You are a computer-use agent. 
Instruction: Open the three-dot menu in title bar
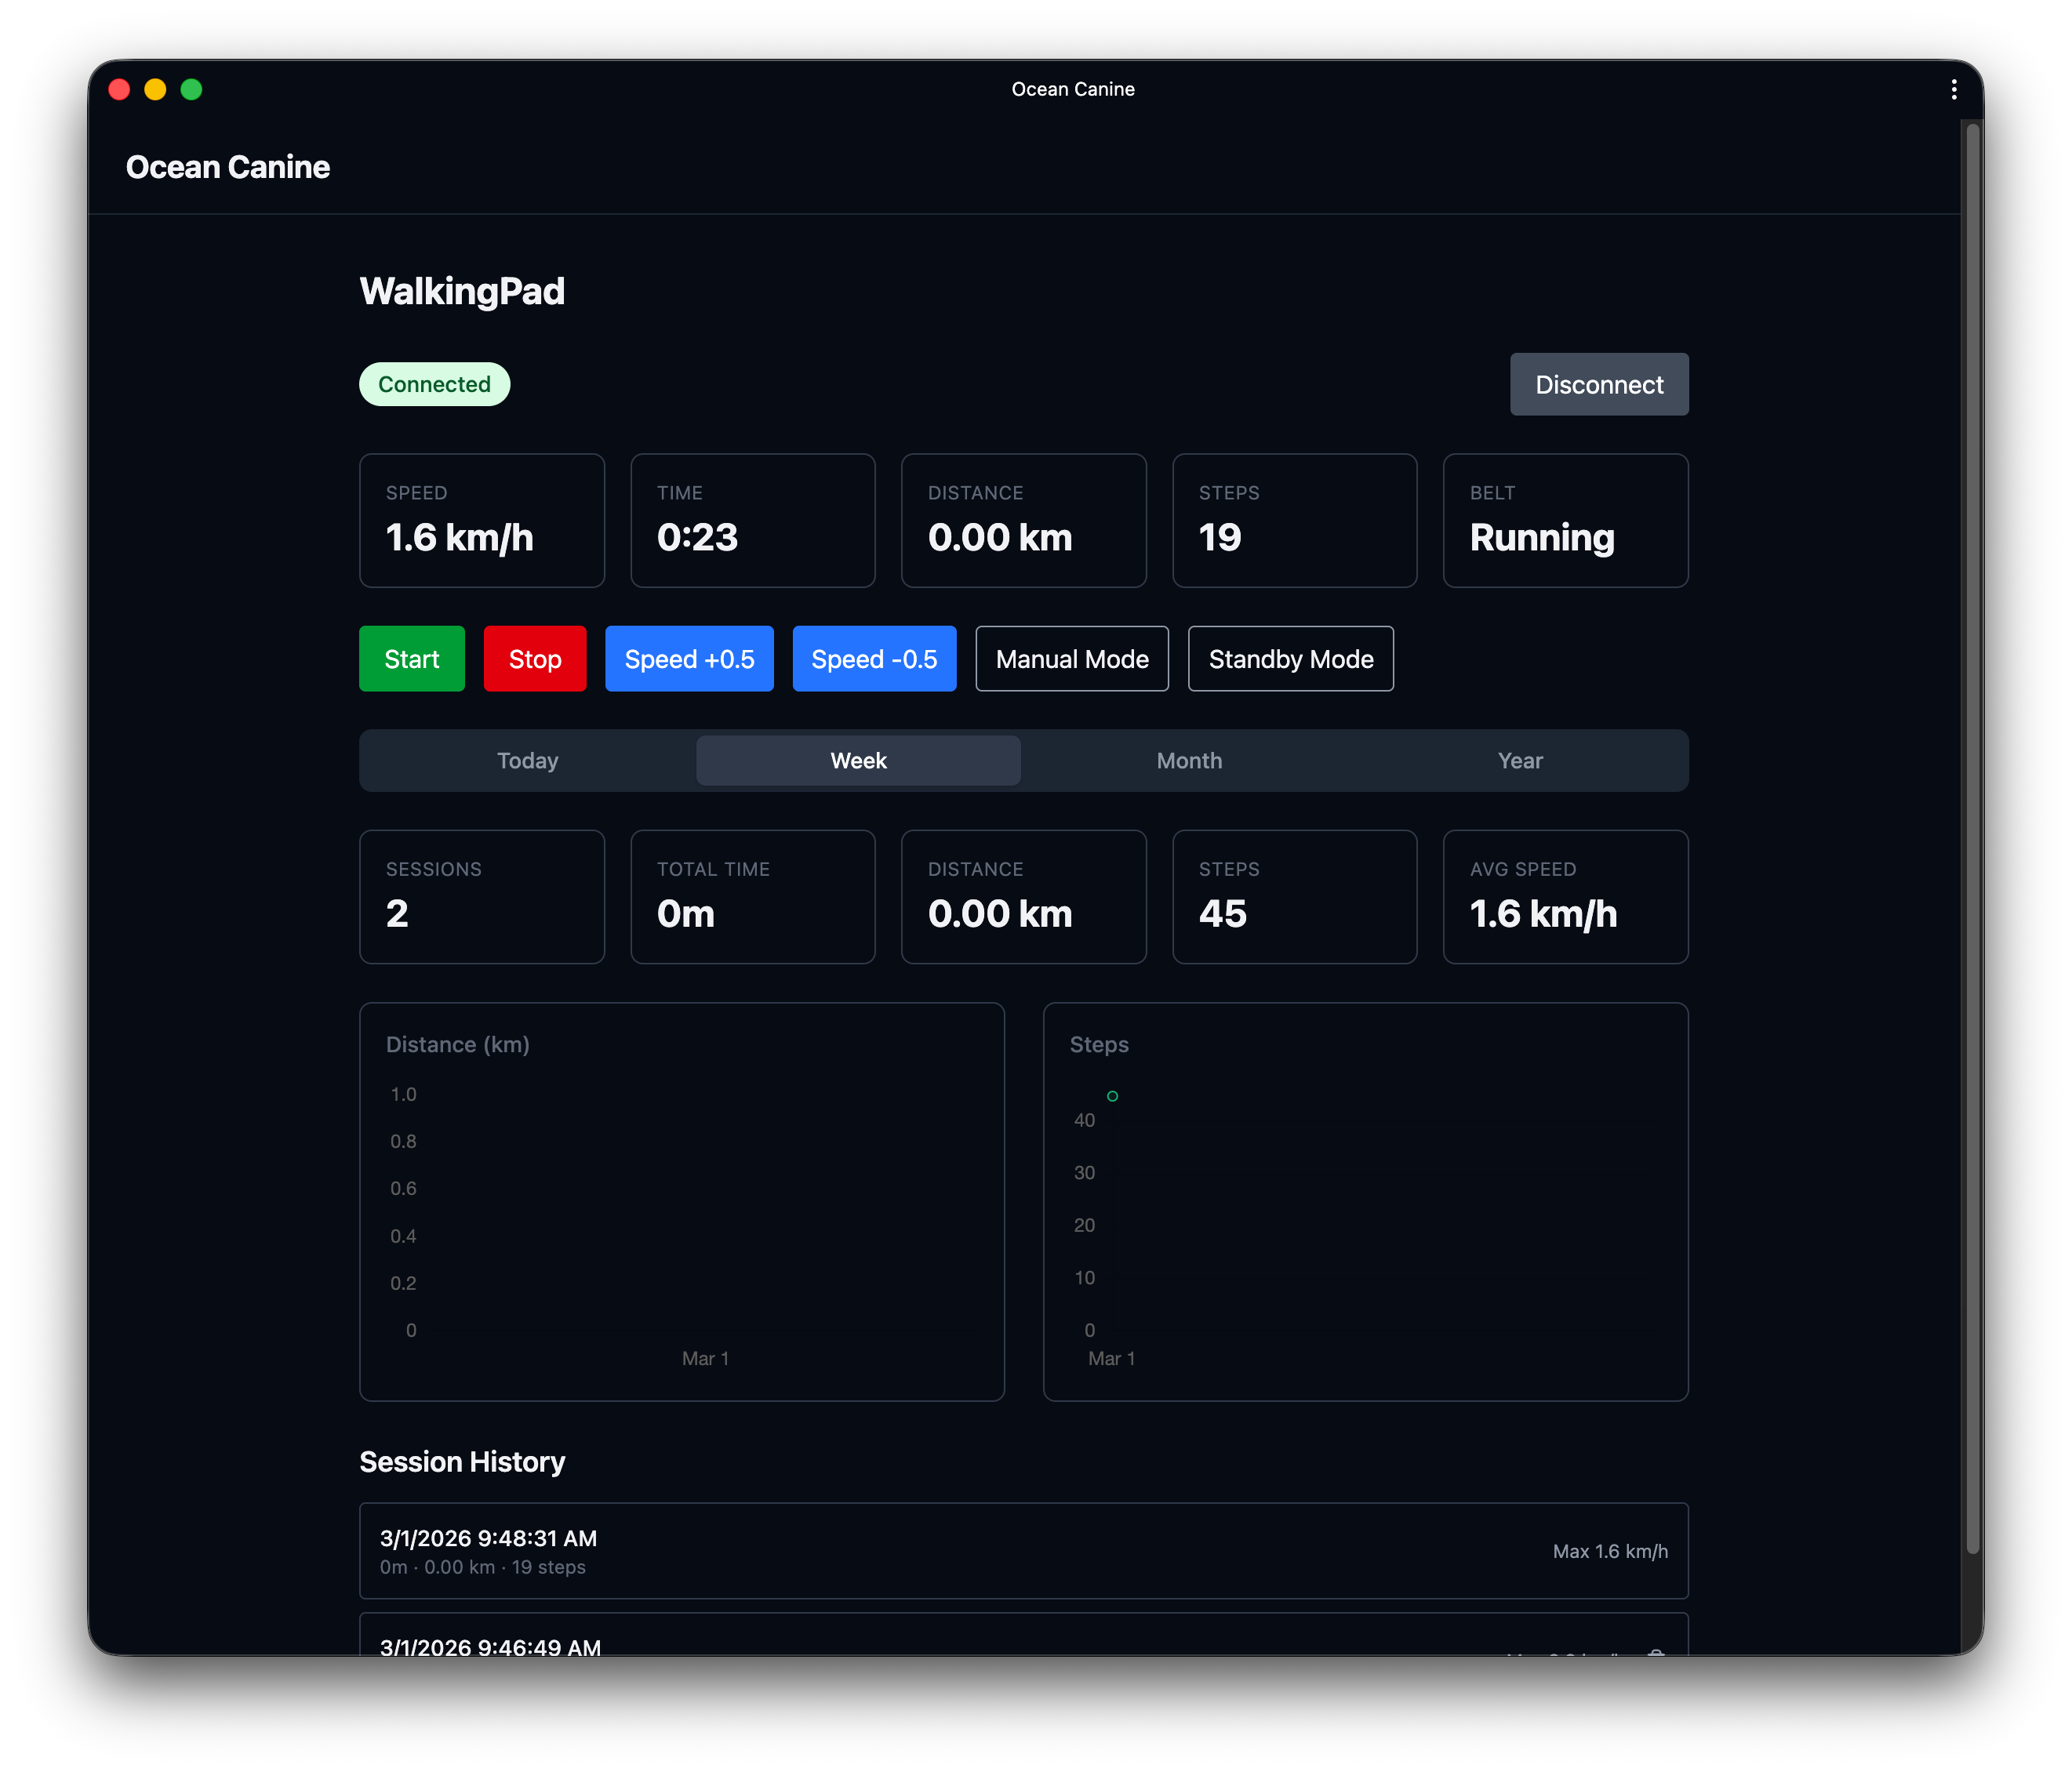coord(1953,90)
